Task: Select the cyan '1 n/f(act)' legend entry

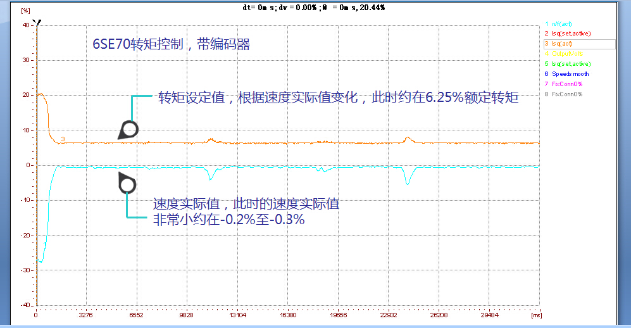Action: tap(558, 23)
